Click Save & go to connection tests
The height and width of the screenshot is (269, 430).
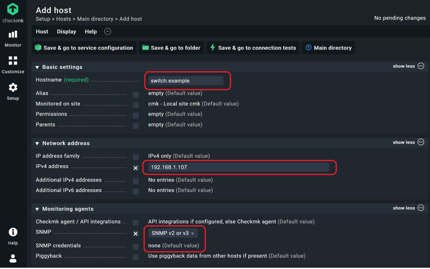coord(253,47)
